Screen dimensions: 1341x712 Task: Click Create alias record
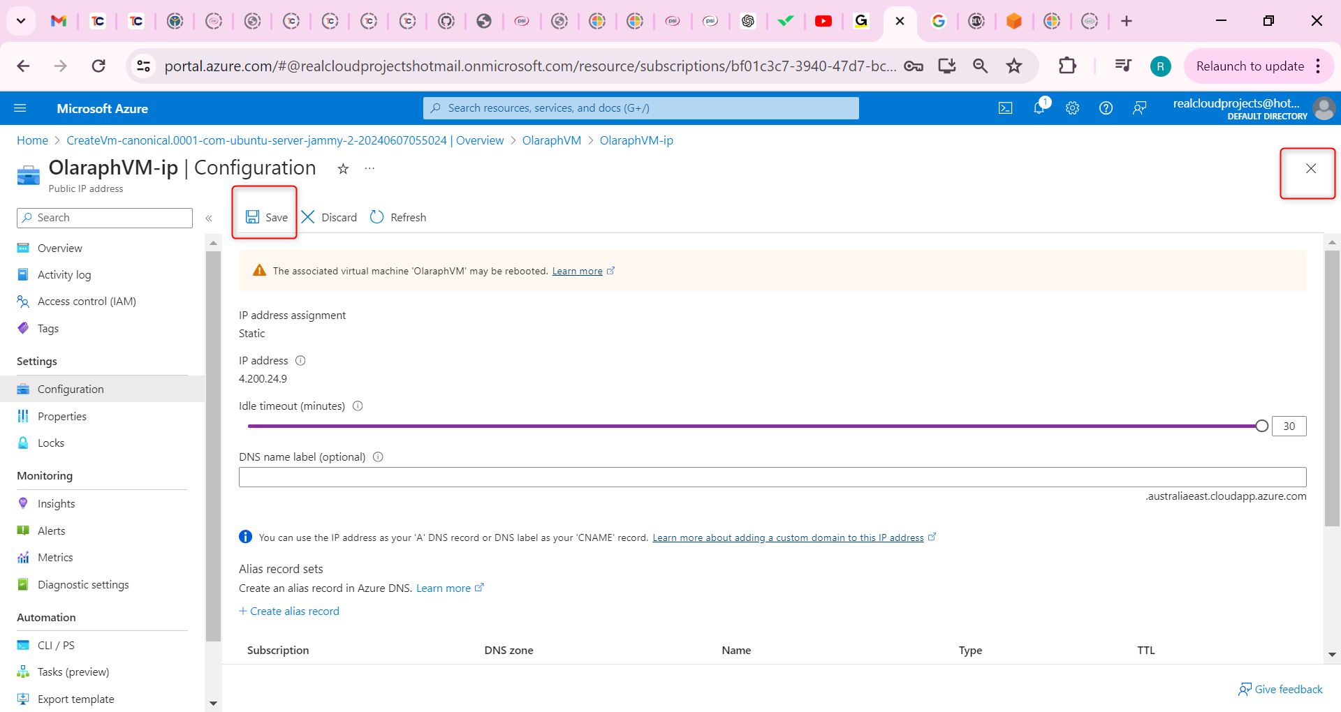coord(289,611)
